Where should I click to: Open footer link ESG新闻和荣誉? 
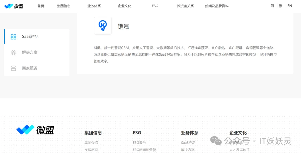tap(144, 150)
